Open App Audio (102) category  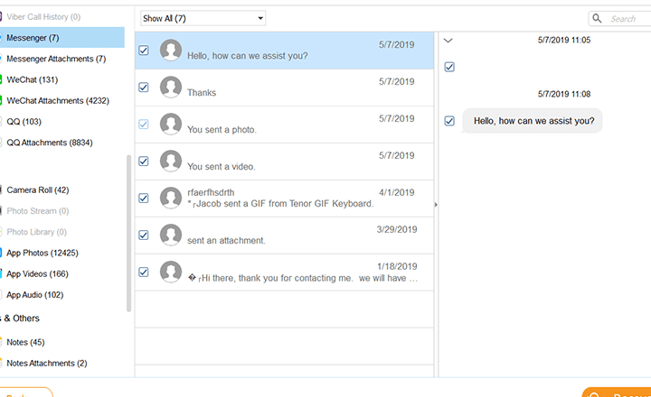35,295
